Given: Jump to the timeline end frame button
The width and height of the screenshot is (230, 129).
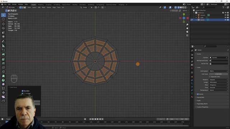Looking at the screenshot, I should pos(102,119).
